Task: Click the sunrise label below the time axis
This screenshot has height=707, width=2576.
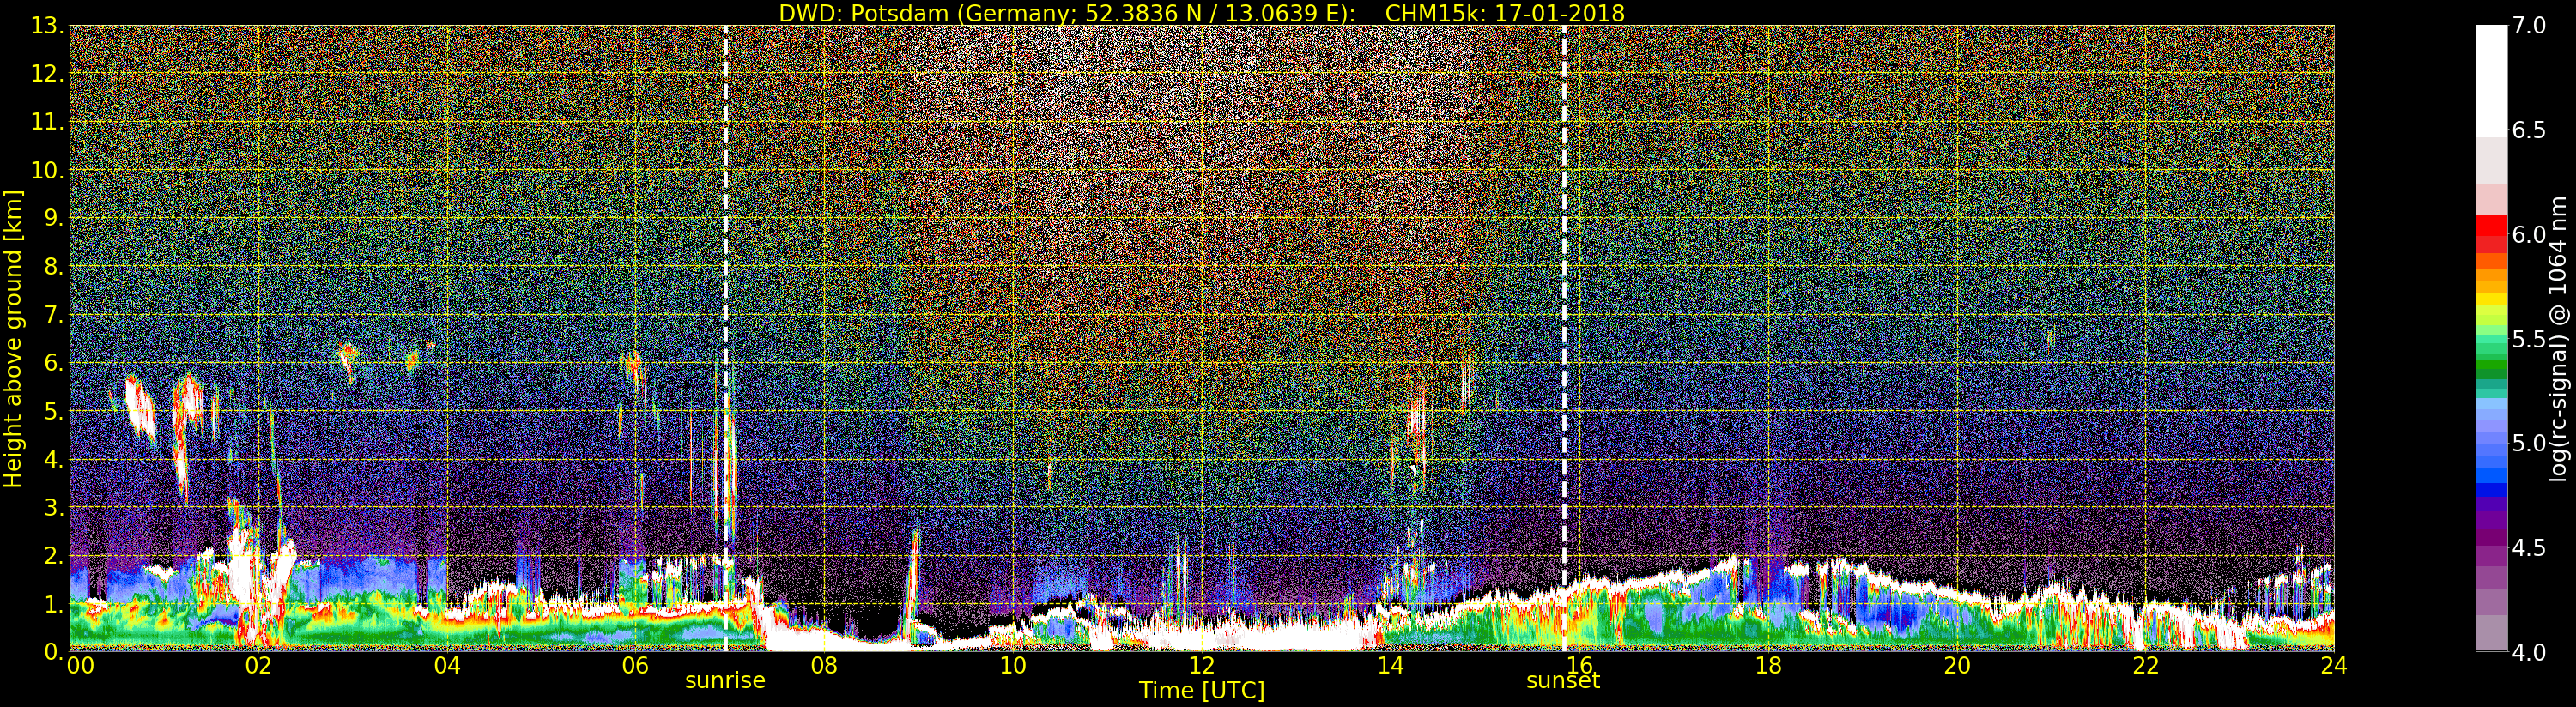Action: click(724, 681)
